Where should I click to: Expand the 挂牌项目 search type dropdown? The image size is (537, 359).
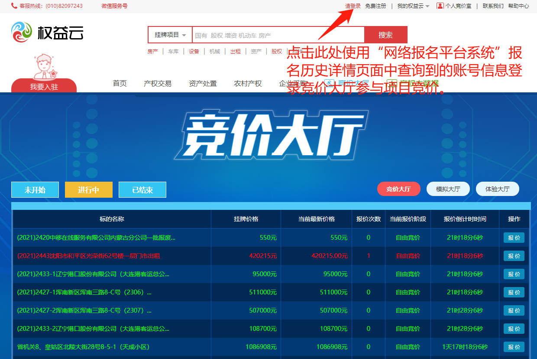click(x=170, y=35)
